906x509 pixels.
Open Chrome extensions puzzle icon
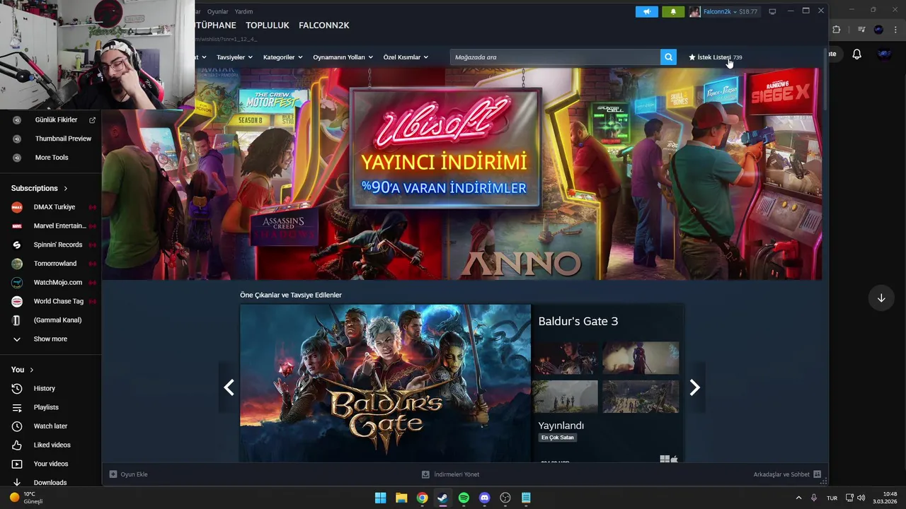pos(836,30)
